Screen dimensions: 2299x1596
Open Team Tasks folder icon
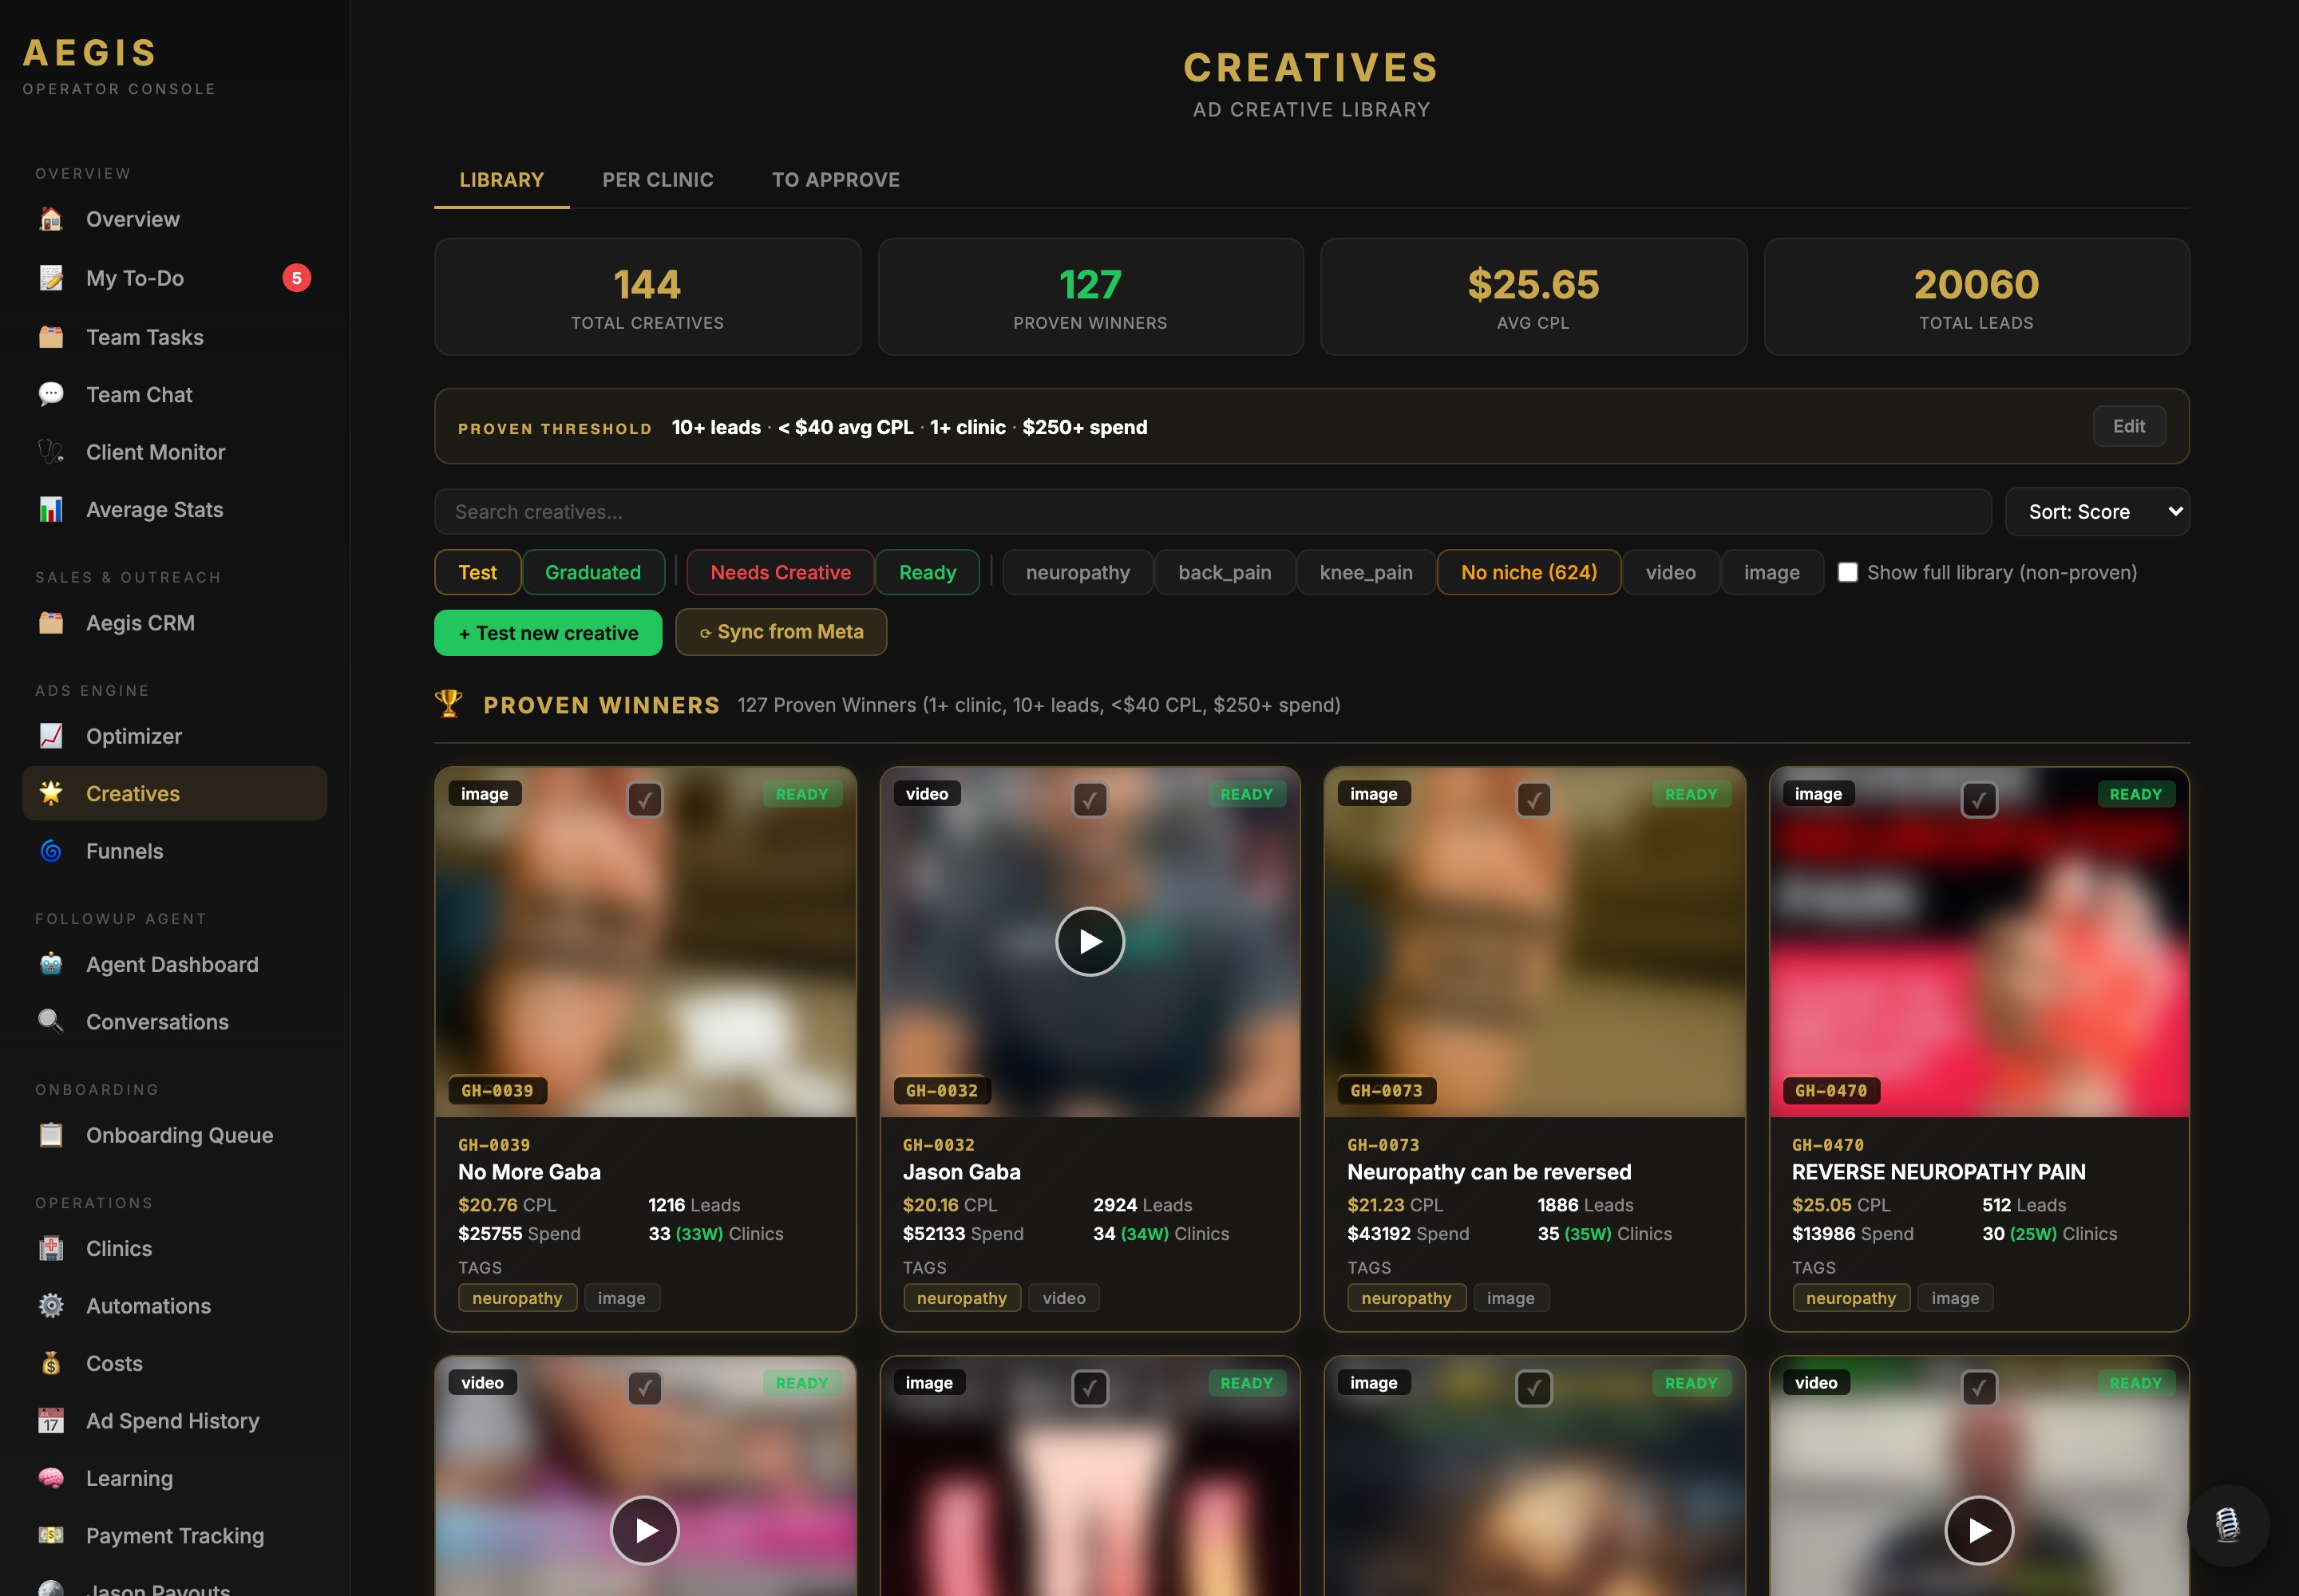click(51, 337)
